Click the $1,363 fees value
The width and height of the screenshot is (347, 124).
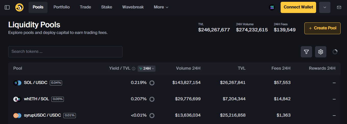pyautogui.click(x=283, y=115)
